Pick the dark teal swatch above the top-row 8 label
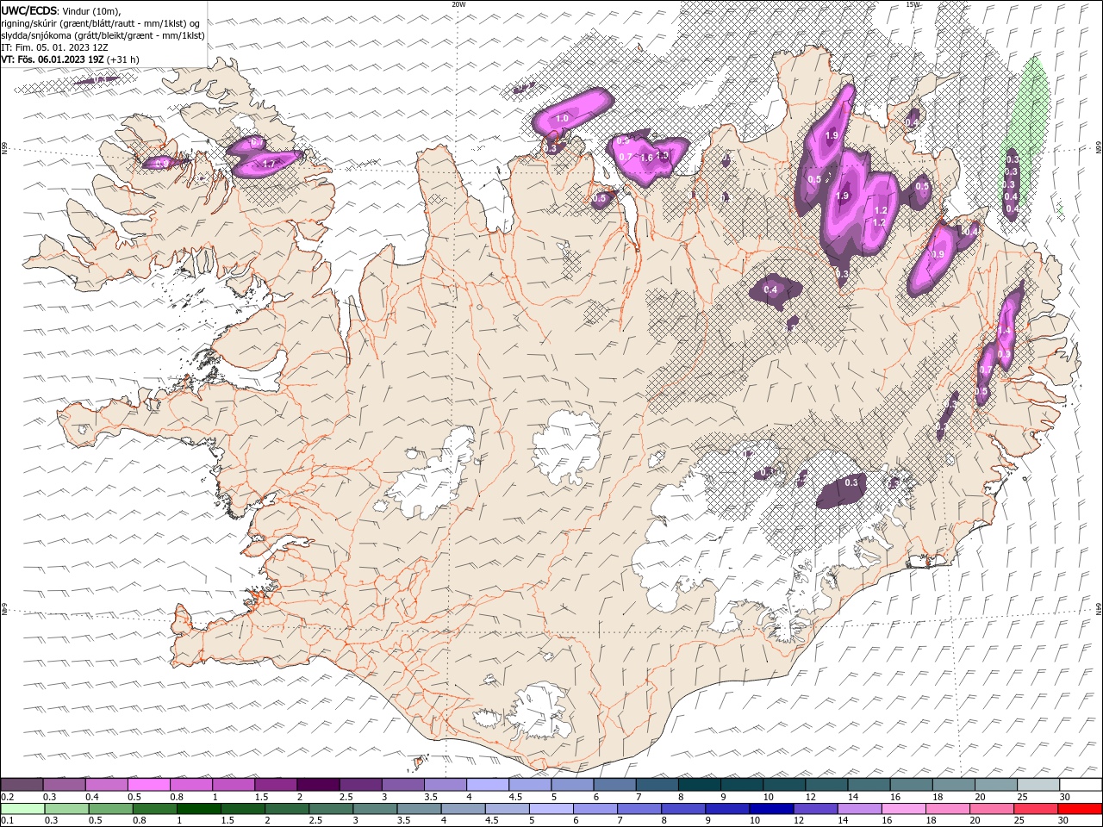Screen dimensions: 1103x827 (x=700, y=785)
